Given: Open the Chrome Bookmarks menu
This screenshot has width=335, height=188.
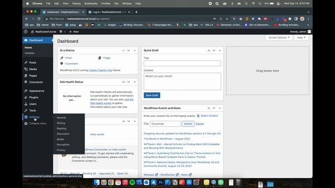Looking at the screenshot, I should [x=91, y=4].
